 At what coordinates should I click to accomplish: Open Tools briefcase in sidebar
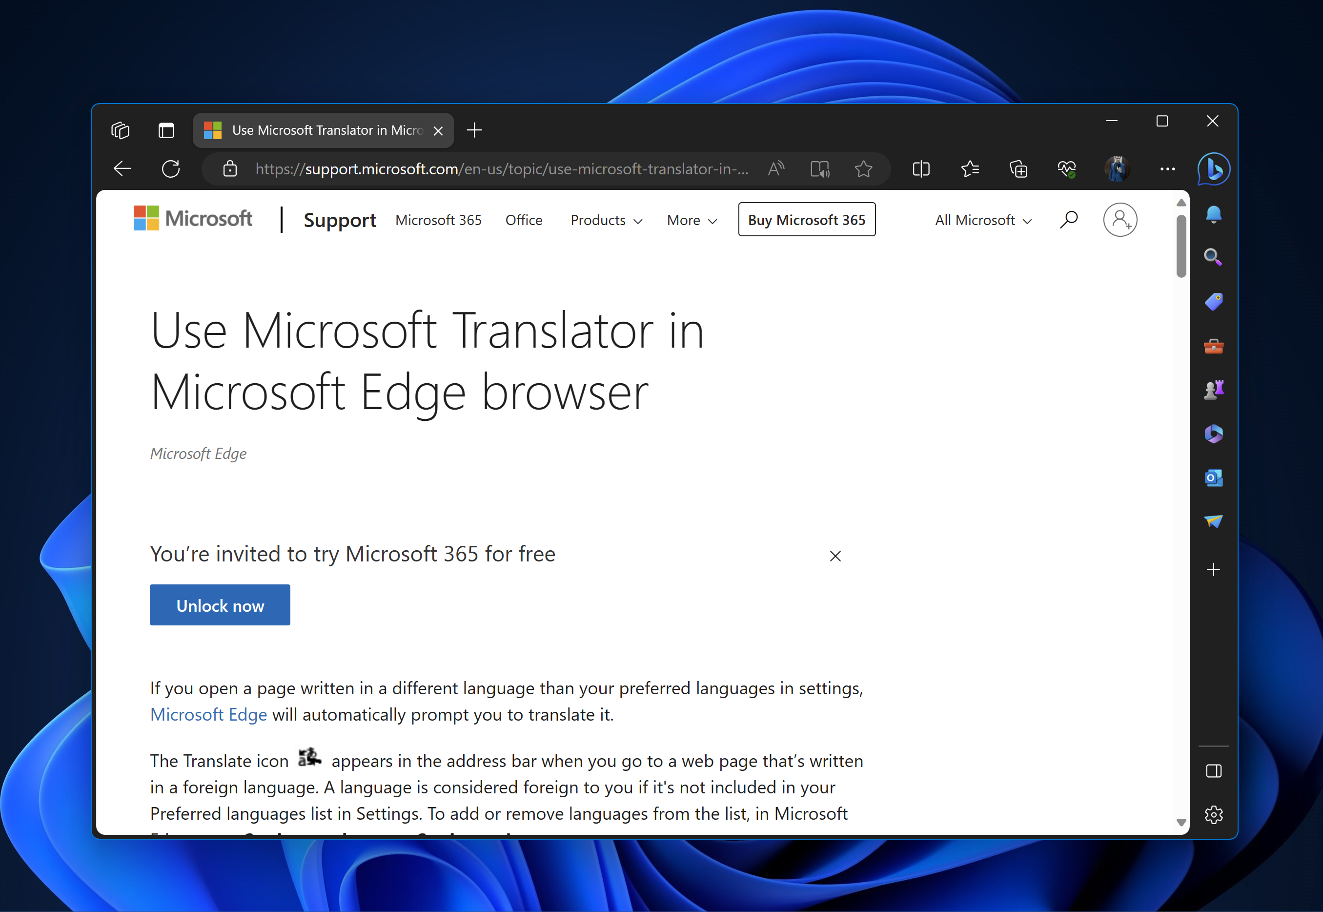(1213, 346)
